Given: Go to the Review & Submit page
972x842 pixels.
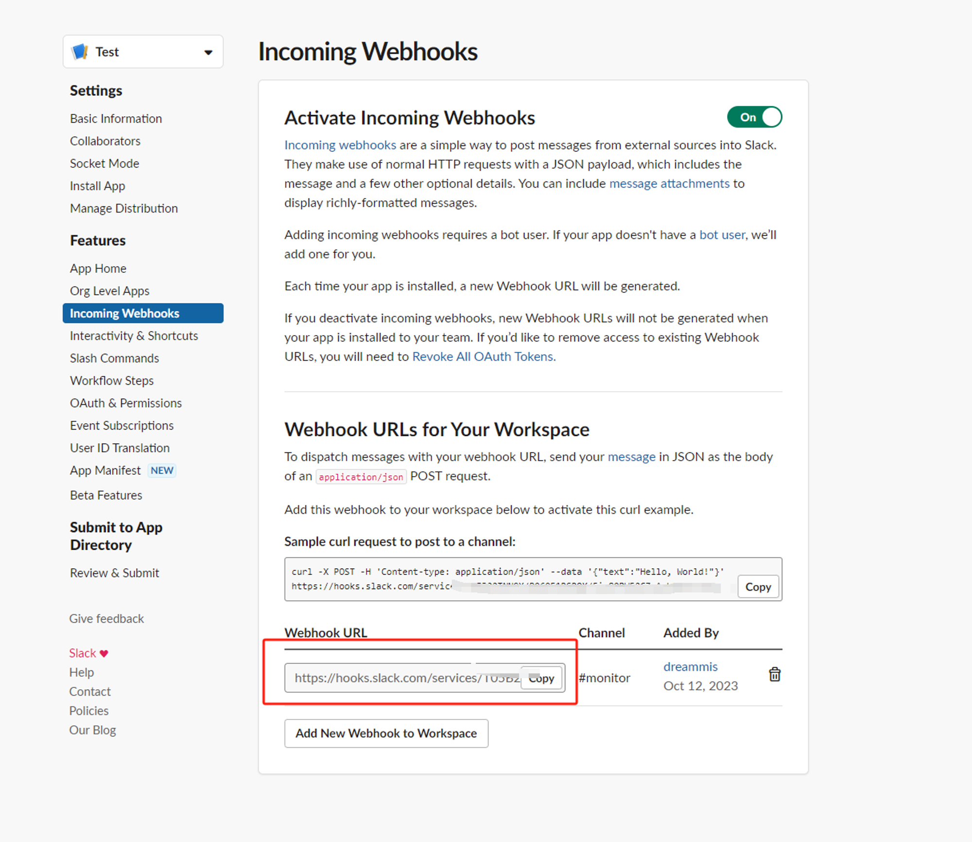Looking at the screenshot, I should click(x=114, y=573).
